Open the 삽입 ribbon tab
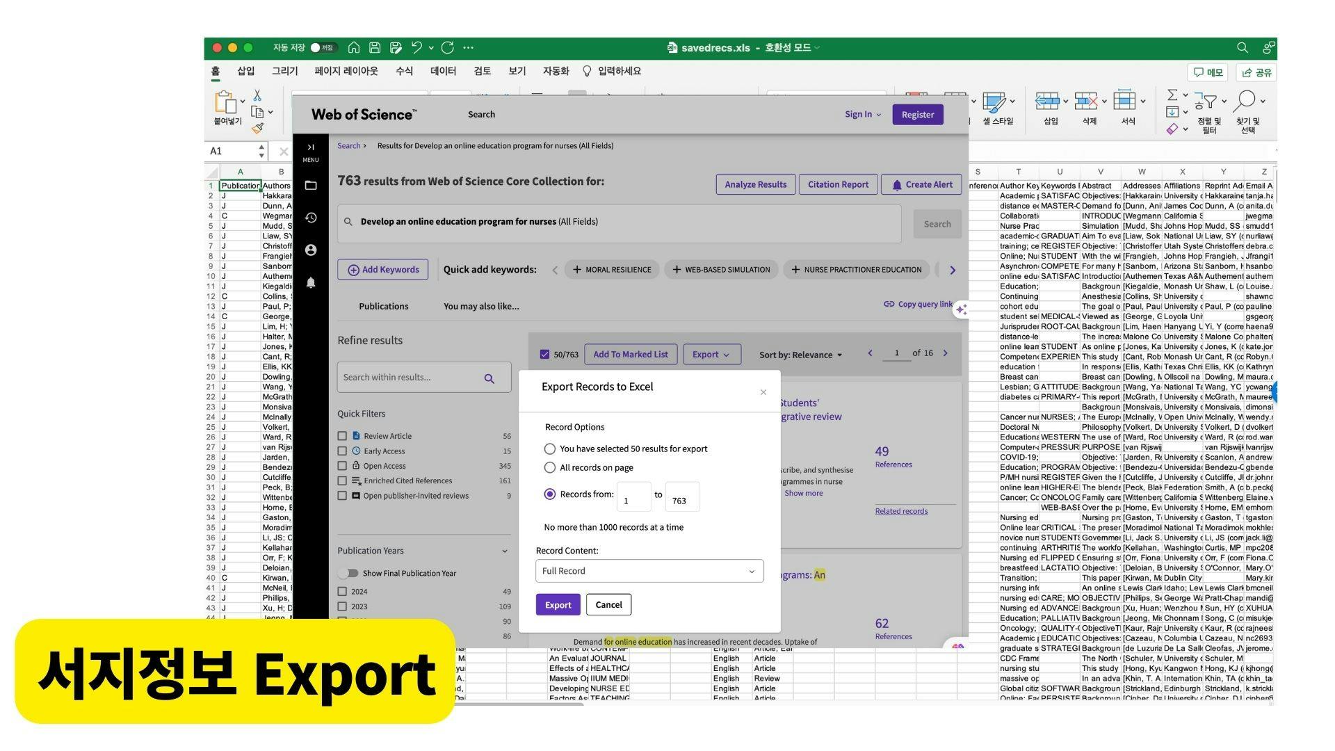Screen dimensions: 1335x751 tap(245, 71)
